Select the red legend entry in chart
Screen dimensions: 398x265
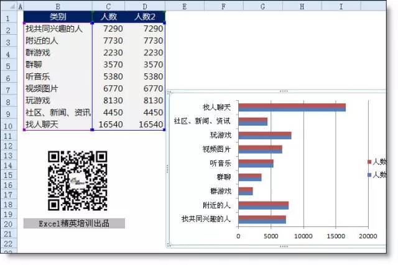[x=377, y=162]
